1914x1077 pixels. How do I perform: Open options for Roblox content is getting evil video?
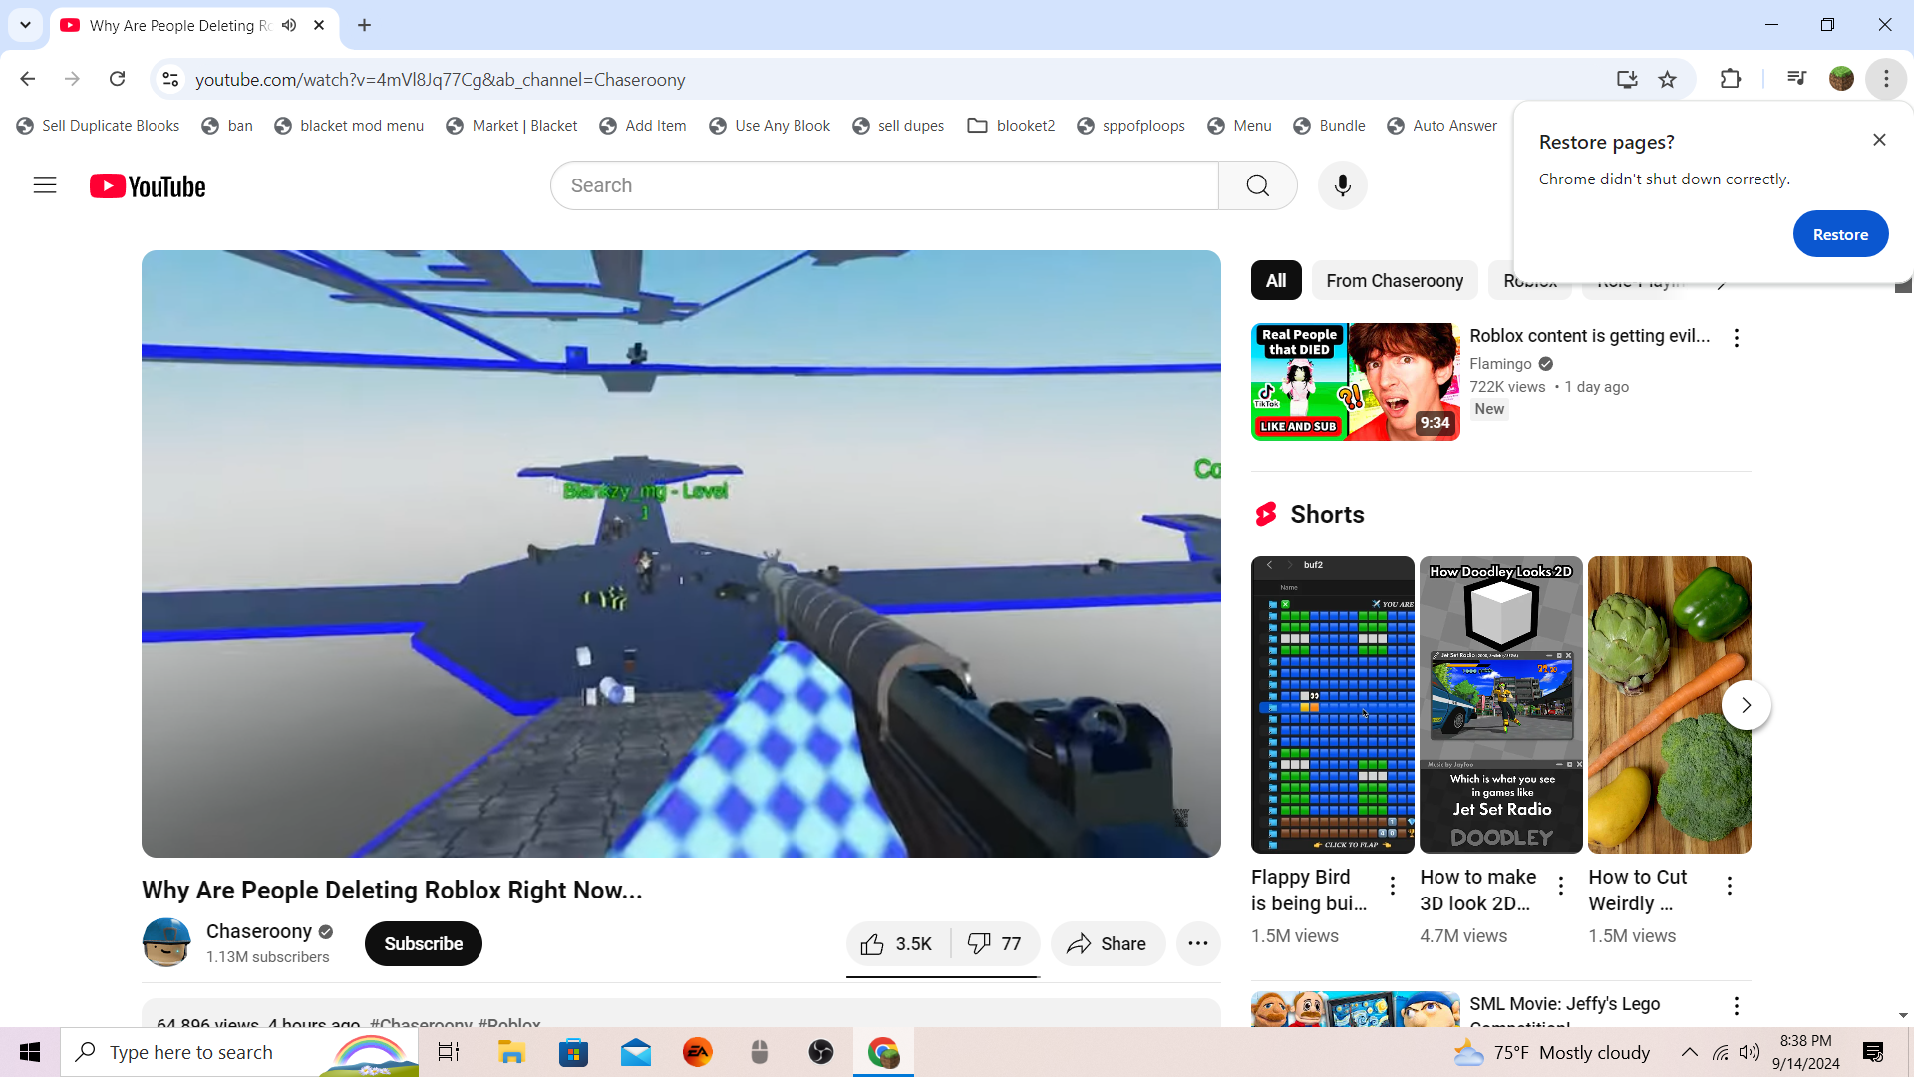tap(1736, 338)
